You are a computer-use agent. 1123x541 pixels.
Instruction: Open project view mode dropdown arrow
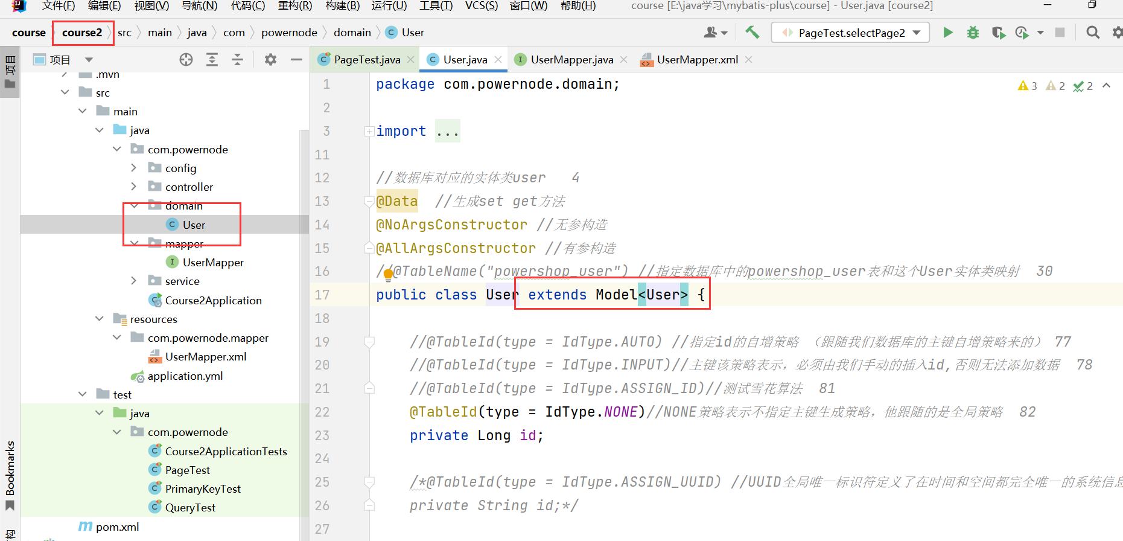89,59
